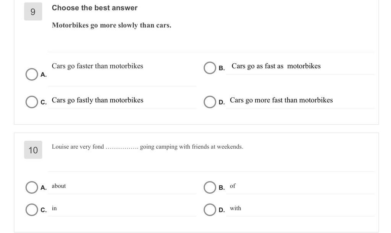Click the sentence 'Motorbikes go more slowly than cars.'
This screenshot has width=391, height=233.
111,26
